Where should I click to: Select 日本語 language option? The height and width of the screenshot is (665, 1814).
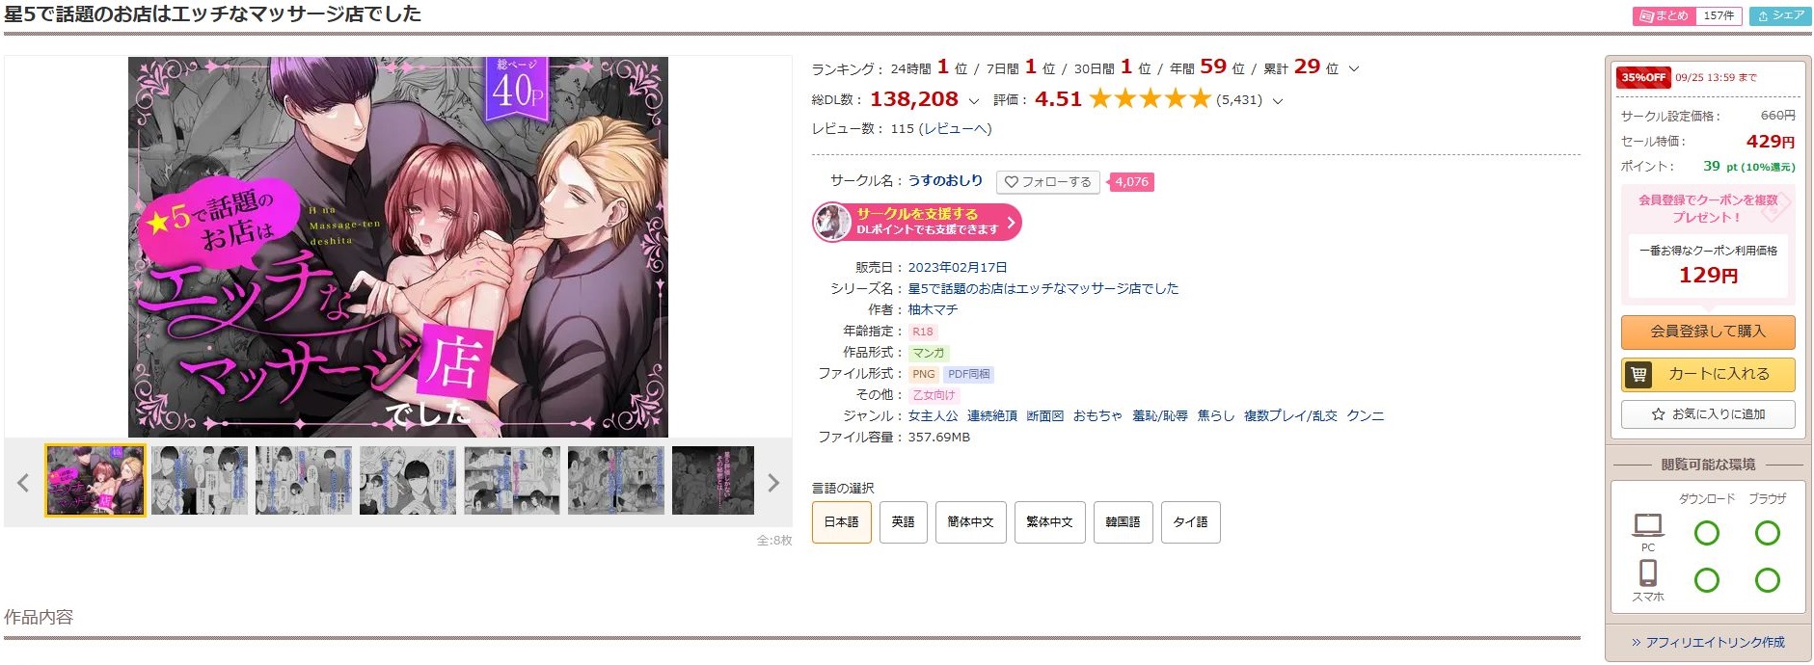click(841, 521)
